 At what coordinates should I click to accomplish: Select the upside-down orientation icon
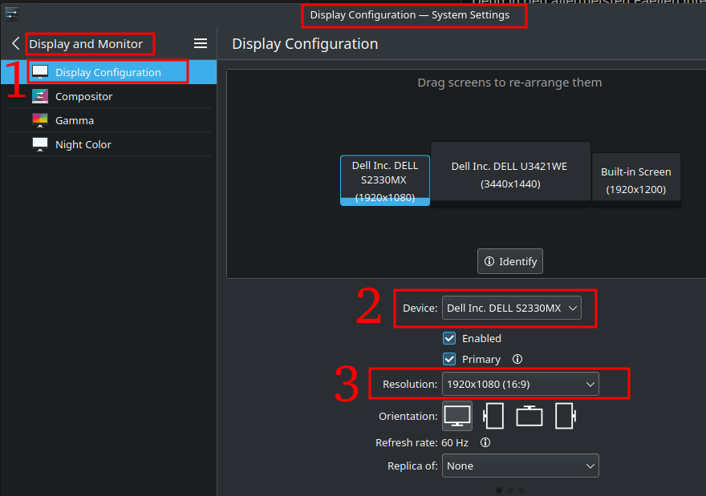pyautogui.click(x=529, y=416)
